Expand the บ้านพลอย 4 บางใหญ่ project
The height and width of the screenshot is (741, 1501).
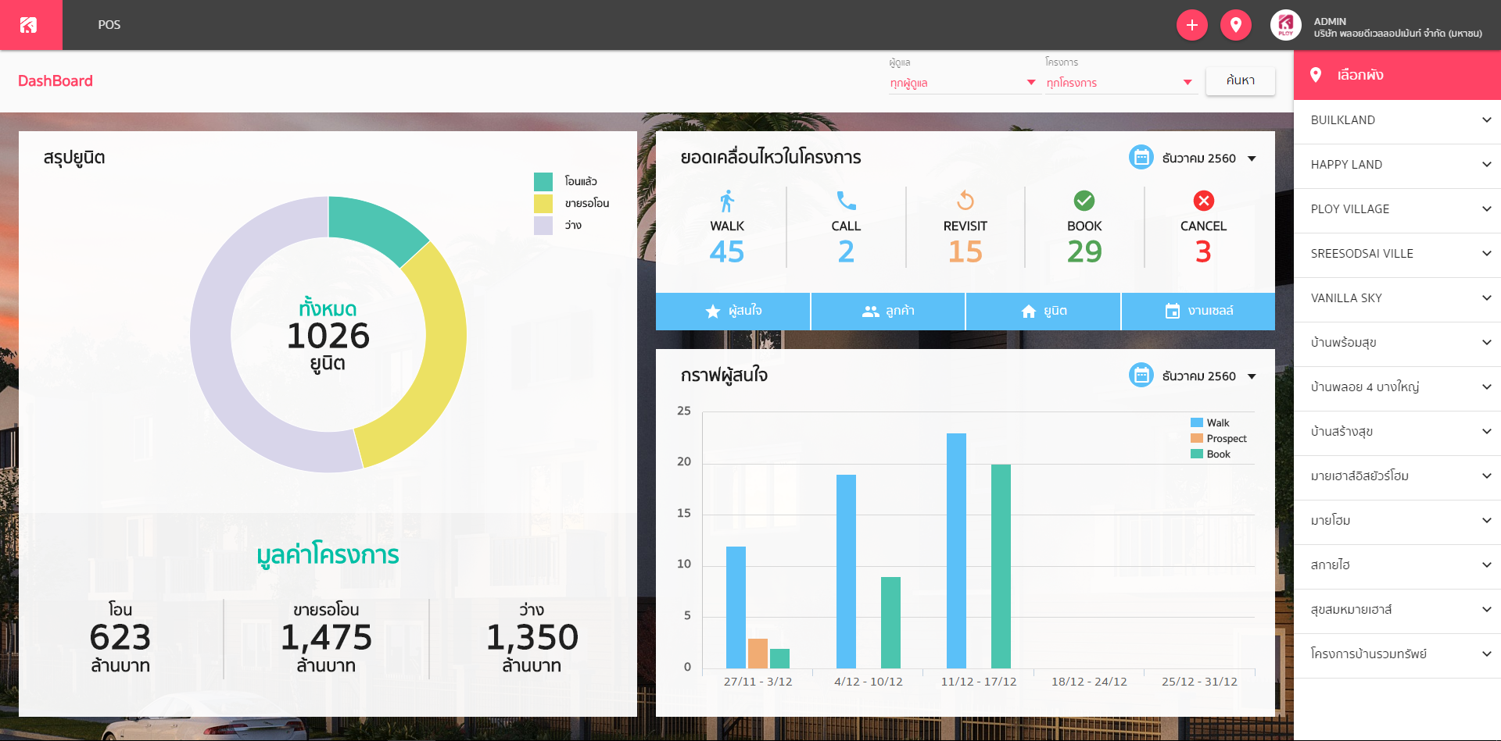1397,387
